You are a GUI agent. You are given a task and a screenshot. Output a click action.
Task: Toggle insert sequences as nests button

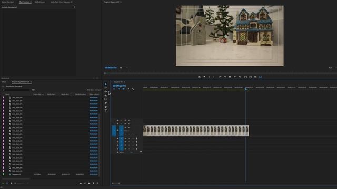[114, 89]
